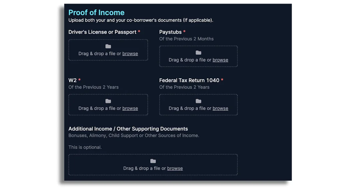Click the red asterisk next to Paystubs
341x191 pixels.
click(184, 32)
